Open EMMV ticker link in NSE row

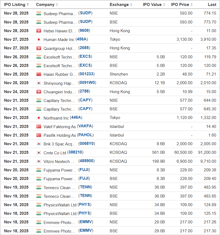tap(86, 222)
